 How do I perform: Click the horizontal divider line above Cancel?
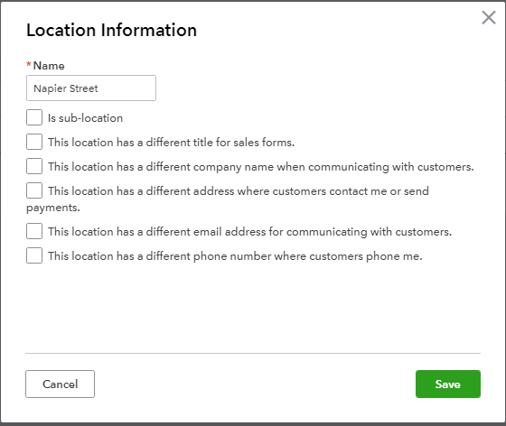tap(253, 353)
